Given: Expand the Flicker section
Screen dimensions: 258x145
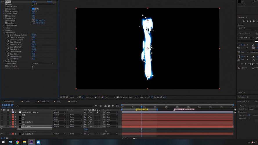Looking at the screenshot, I should (x=4, y=28).
